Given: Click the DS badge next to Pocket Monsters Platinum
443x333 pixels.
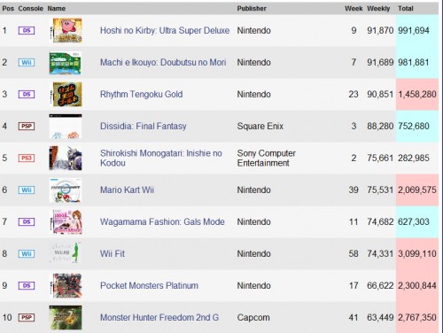Looking at the screenshot, I should click(27, 285).
